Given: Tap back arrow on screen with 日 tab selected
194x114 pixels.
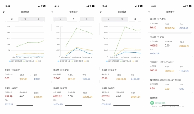Looking at the screenshot, I should coord(4,12).
